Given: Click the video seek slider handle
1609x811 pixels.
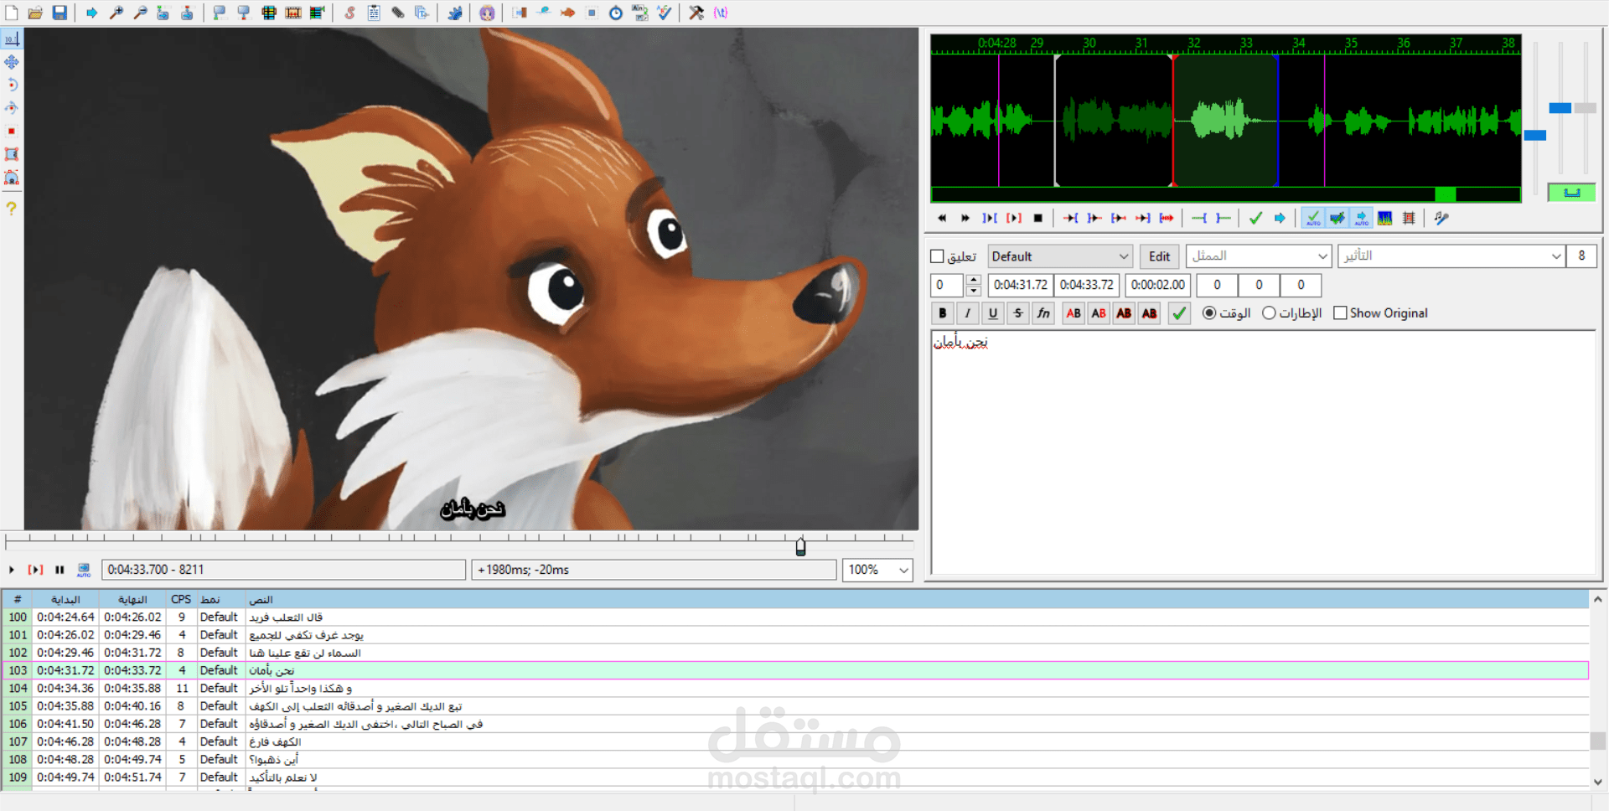Looking at the screenshot, I should click(x=800, y=546).
